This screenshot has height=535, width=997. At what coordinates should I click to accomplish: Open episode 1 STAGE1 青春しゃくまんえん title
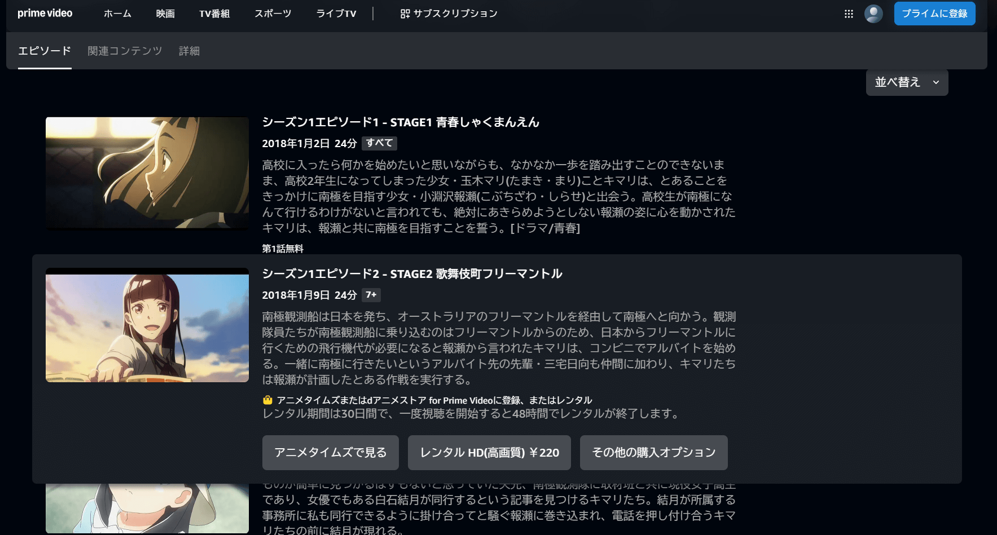(x=401, y=122)
